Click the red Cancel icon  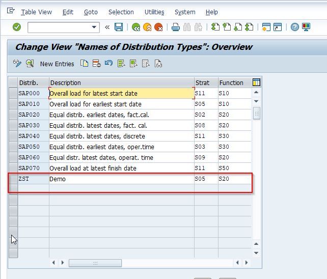tap(158, 27)
